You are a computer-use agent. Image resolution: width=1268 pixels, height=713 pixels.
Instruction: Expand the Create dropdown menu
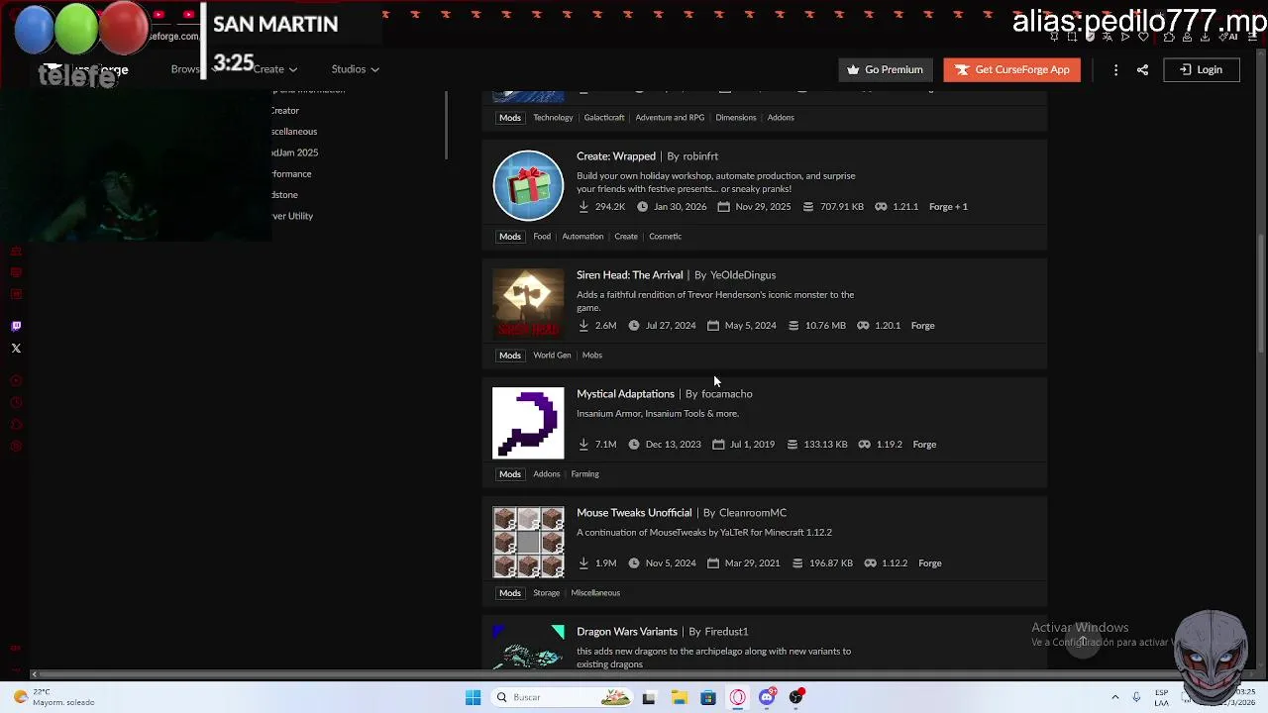(274, 69)
